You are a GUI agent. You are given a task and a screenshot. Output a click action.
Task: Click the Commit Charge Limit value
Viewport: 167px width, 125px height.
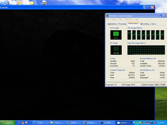point(131,75)
